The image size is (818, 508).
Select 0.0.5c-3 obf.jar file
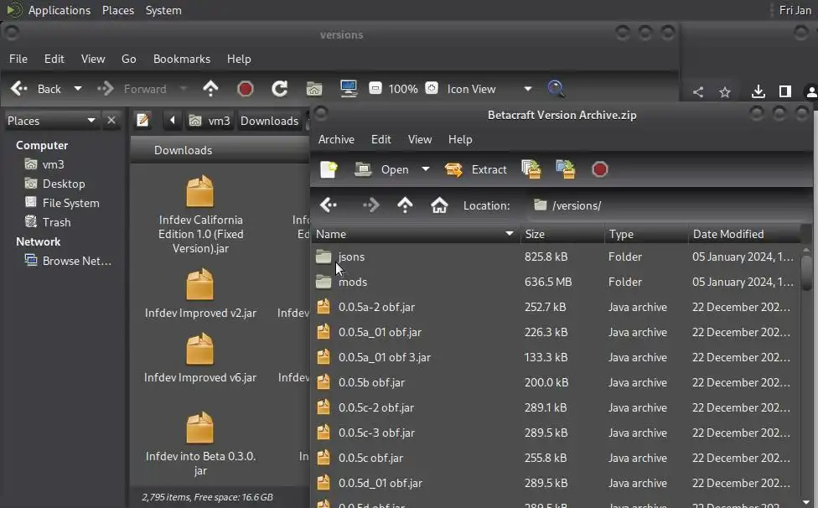[555, 433]
